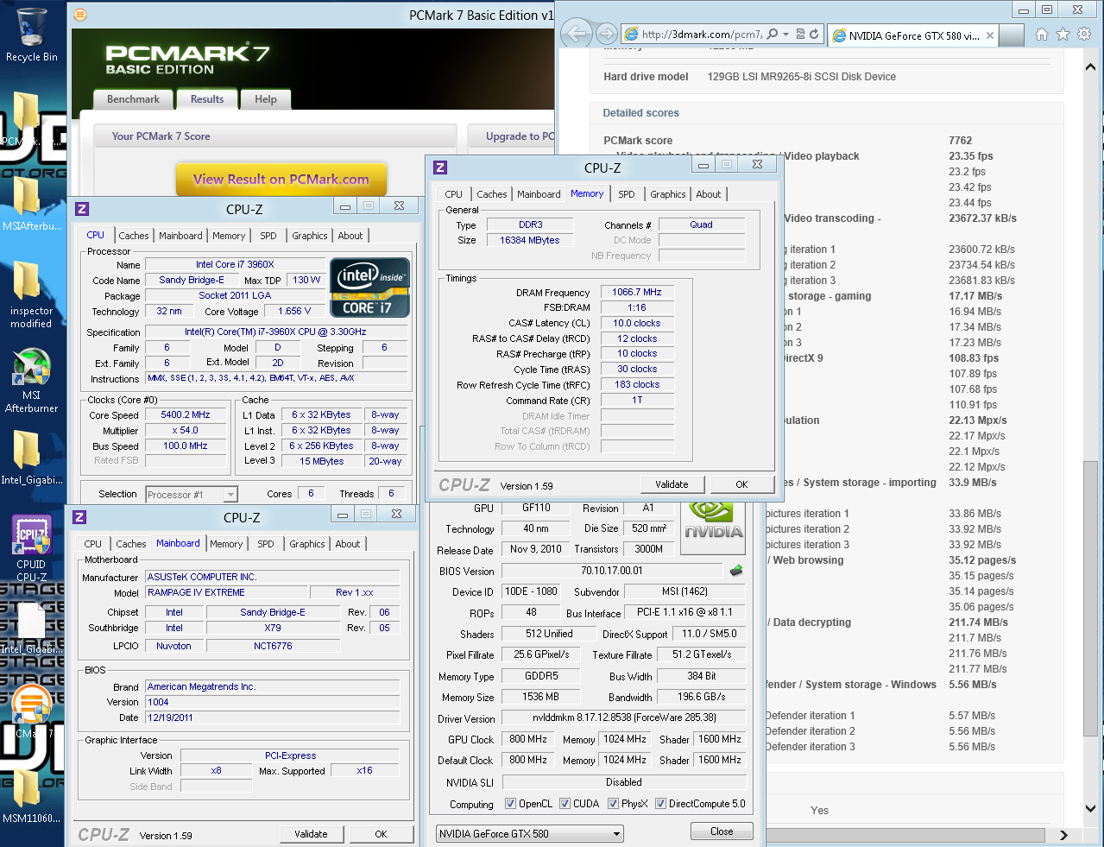Open Favorites star in Internet Explorer
This screenshot has height=847, width=1104.
(1063, 35)
